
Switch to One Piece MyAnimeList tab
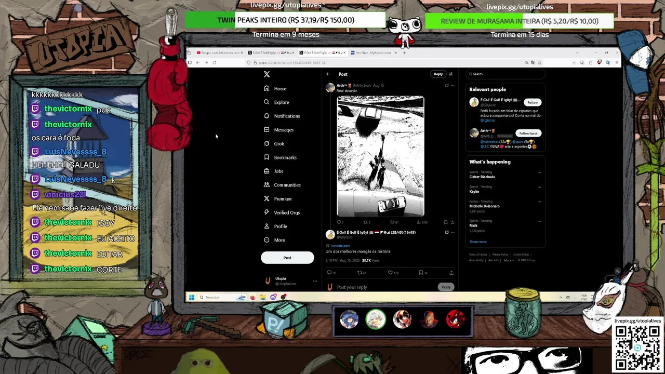click(374, 52)
